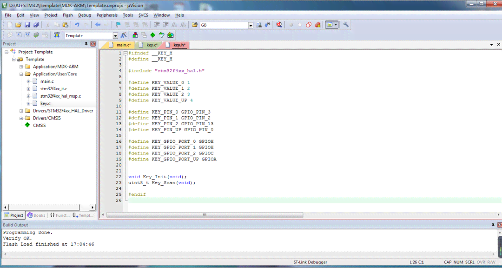The image size is (502, 268).
Task: Select the CMSIS component item
Action: point(40,126)
